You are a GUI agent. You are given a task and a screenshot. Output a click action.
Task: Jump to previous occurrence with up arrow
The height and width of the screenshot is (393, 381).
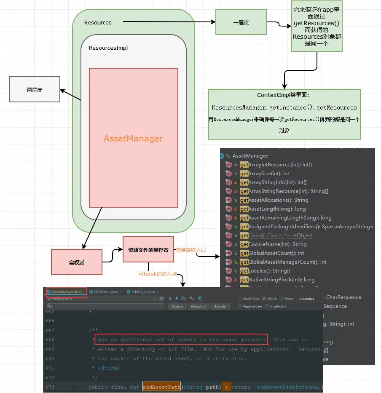click(170, 298)
